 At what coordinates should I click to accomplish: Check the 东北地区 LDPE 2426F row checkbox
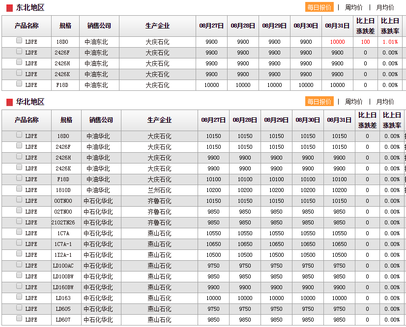point(19,51)
